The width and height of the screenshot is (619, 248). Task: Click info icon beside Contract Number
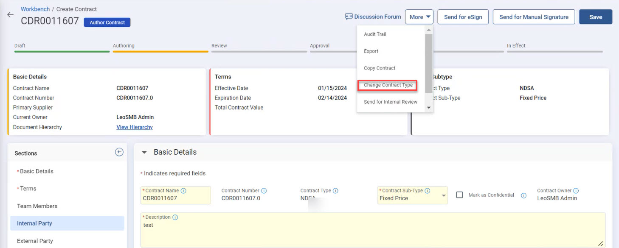coord(264,191)
